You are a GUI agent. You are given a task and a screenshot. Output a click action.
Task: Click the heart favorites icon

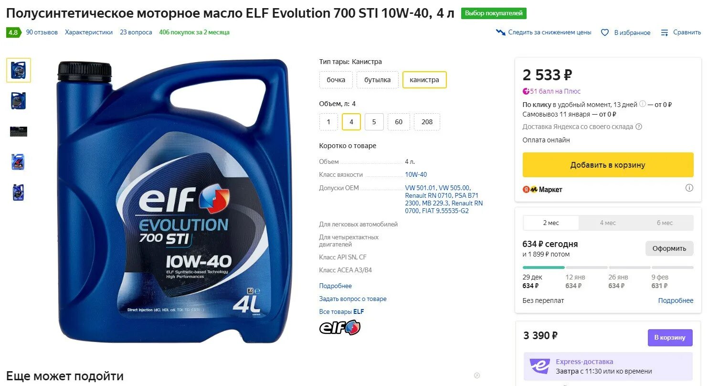605,32
